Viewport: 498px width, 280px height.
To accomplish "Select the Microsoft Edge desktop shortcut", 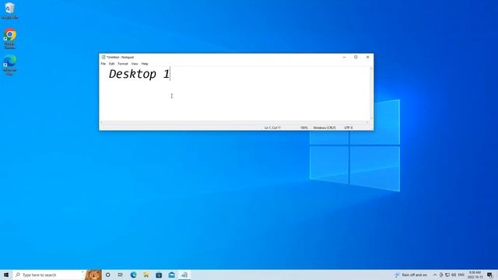I will click(x=10, y=65).
